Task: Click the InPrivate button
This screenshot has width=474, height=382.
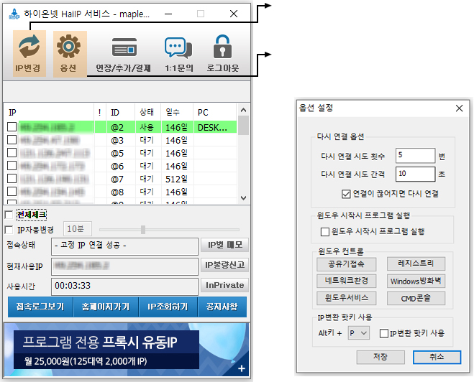Action: pos(224,285)
